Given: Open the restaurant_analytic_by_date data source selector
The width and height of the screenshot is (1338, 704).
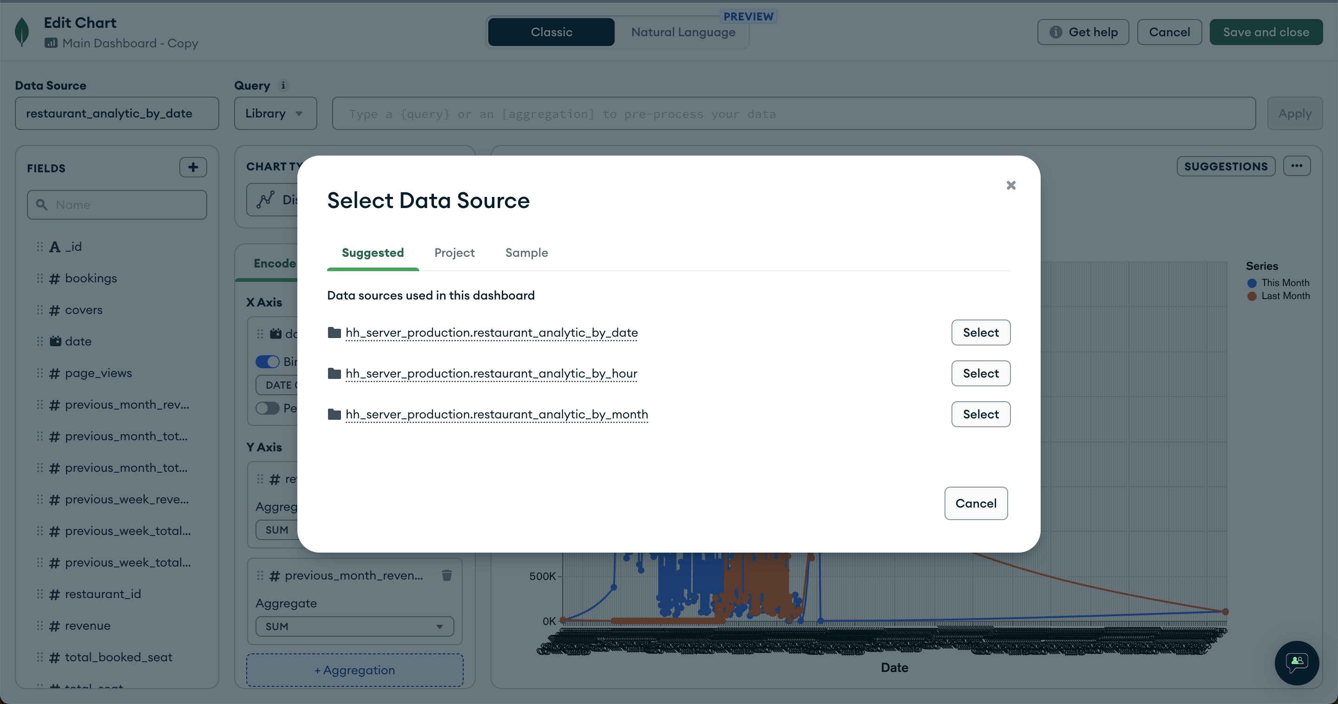Looking at the screenshot, I should [x=117, y=113].
